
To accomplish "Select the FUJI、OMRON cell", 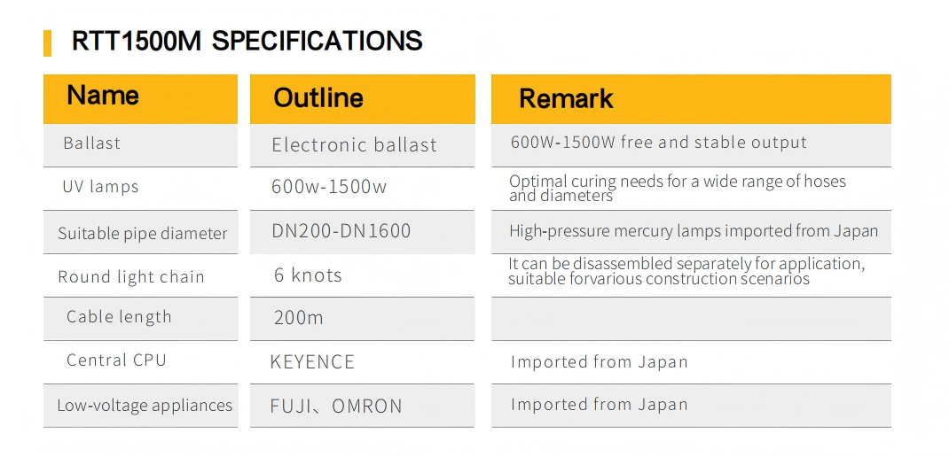I will [336, 407].
